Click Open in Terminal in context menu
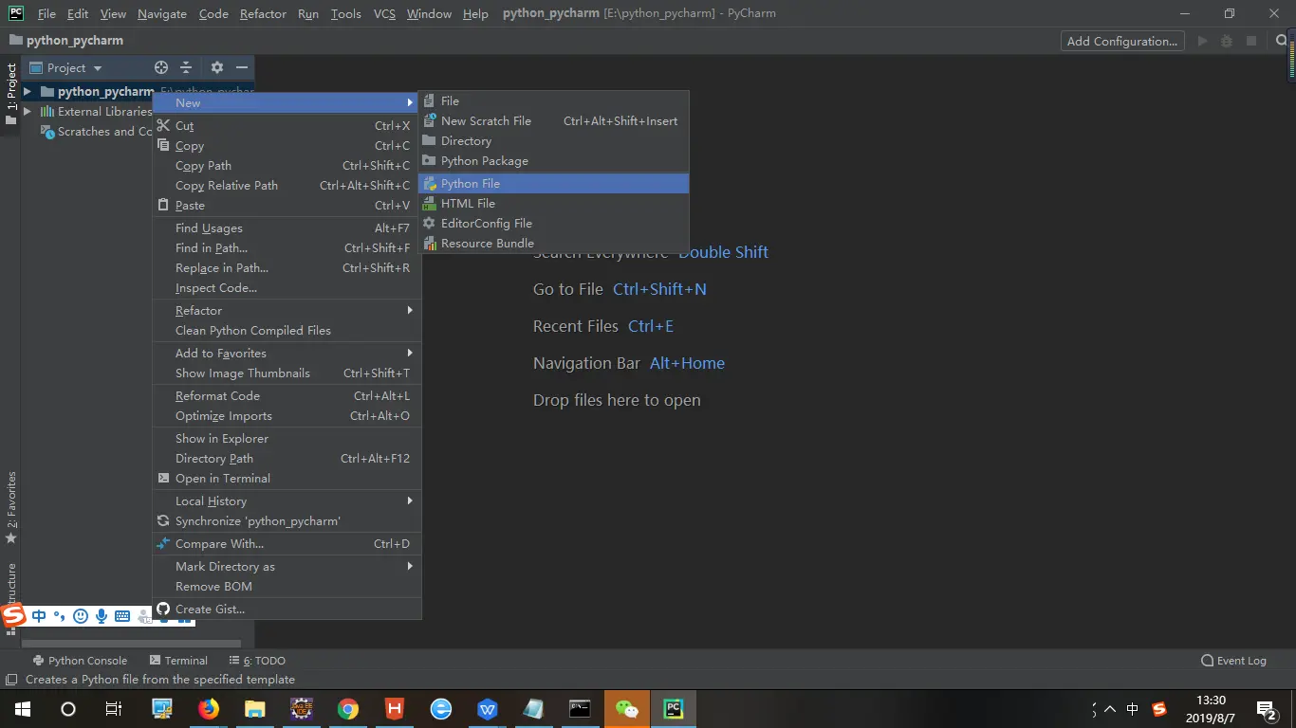The image size is (1296, 728). pyautogui.click(x=287, y=479)
